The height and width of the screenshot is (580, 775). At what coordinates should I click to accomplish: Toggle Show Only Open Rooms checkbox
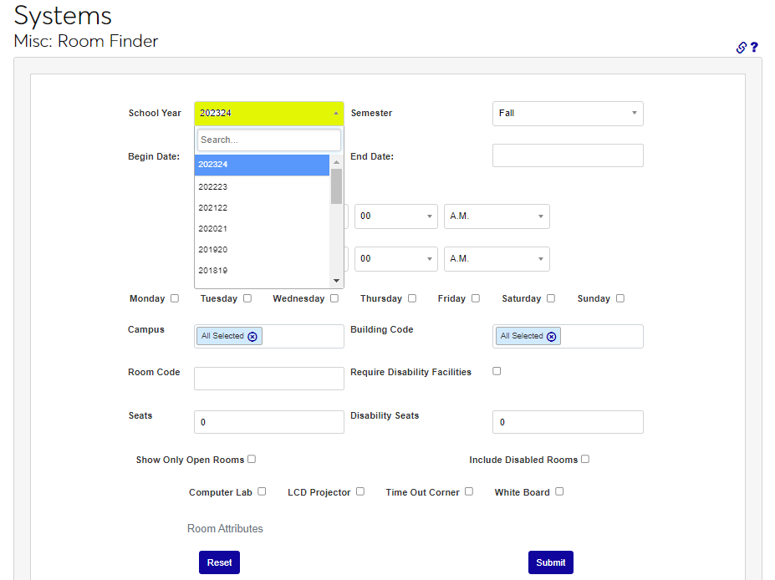[252, 459]
